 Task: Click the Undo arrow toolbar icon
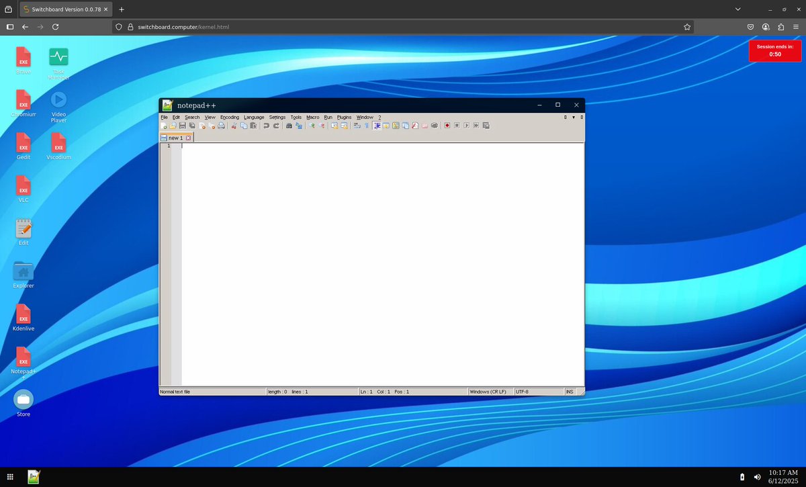[x=266, y=126]
